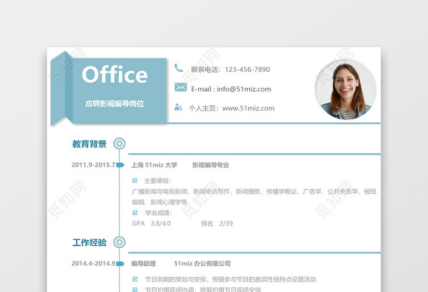The image size is (428, 292).
Task: Click the 编导助理 job title
Action: (x=144, y=264)
